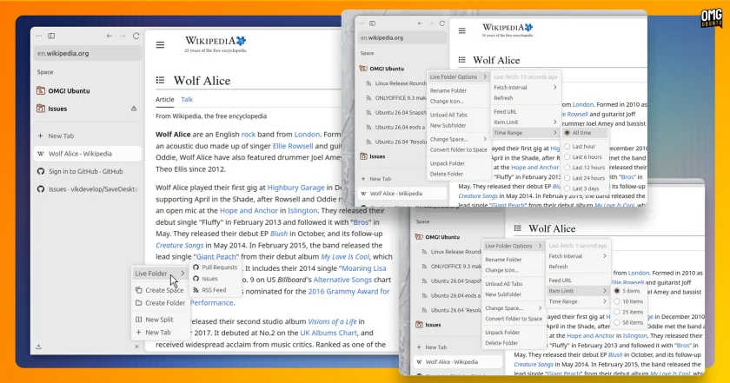Expand 'Live Folder Options' in bottom-right window menu
This screenshot has height=383, width=730.
514,246
